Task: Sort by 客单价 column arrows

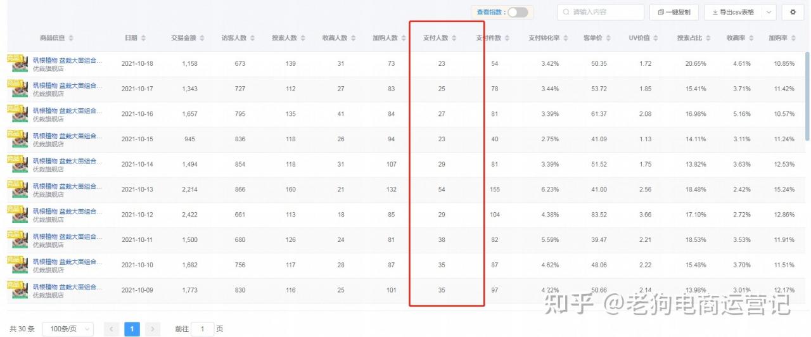Action: pos(608,38)
